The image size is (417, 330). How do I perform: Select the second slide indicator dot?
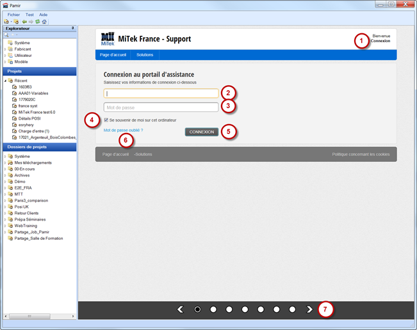pos(213,310)
